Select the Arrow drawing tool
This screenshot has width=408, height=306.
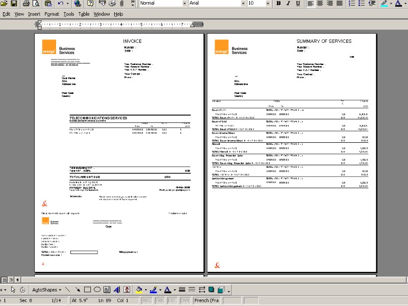(78, 290)
